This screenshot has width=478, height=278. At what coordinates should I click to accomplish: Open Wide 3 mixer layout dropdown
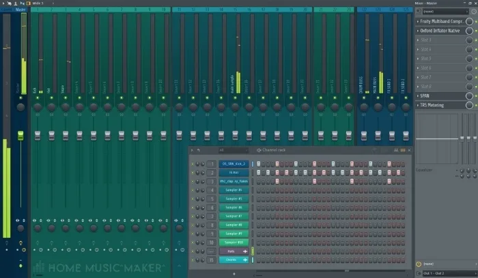(x=42, y=3)
